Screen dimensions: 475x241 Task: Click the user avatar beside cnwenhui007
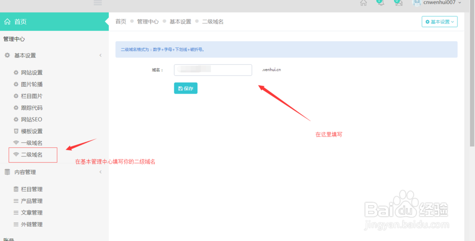pos(417,3)
